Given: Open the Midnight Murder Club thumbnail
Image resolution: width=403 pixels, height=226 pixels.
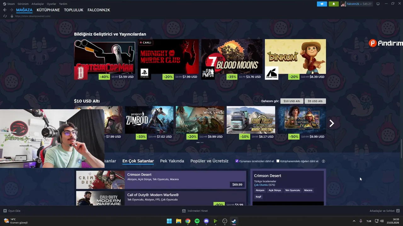Looking at the screenshot, I should [x=168, y=56].
